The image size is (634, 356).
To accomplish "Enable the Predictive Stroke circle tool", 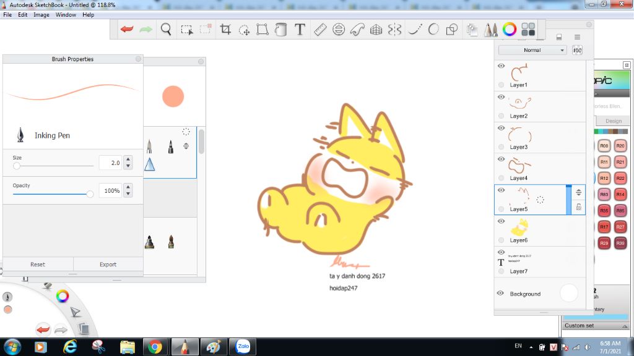I will 433,29.
